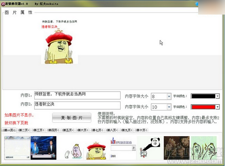Click the 内容字体大小 label for size 8
The height and width of the screenshot is (166, 225).
click(136, 96)
